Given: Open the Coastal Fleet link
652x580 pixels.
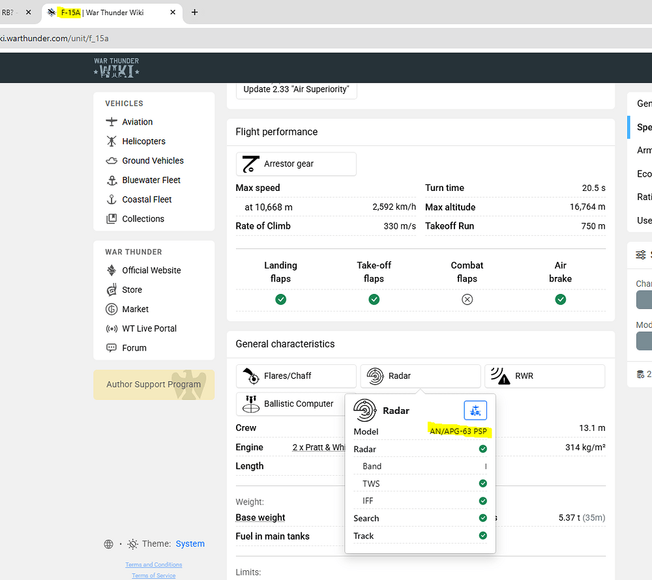Looking at the screenshot, I should (147, 199).
